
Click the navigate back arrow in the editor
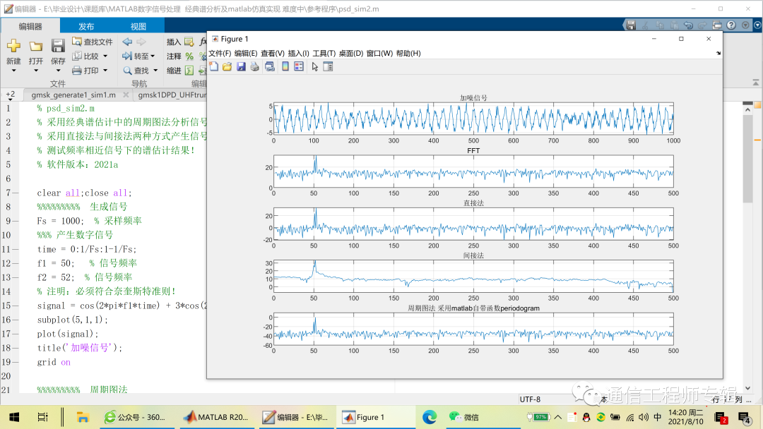[127, 42]
